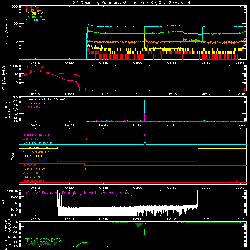
Task: Click the SC_TRANSMITTER flag label
Action: point(36,152)
